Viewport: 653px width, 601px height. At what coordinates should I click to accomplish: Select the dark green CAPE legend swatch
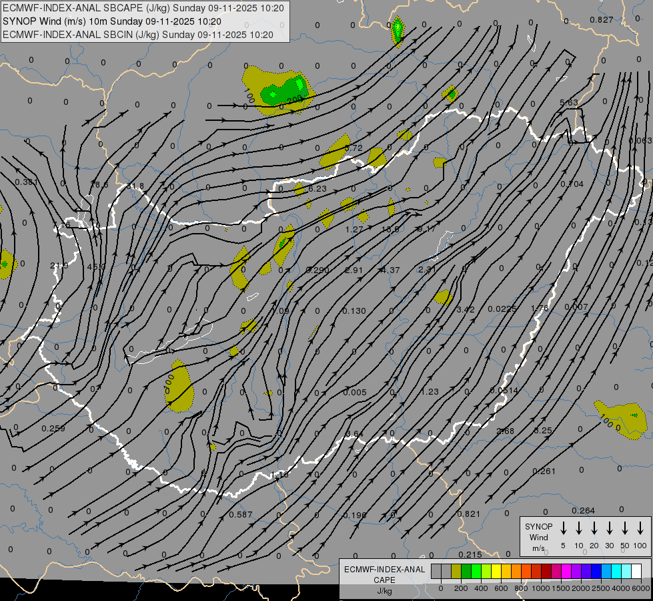pyautogui.click(x=466, y=571)
